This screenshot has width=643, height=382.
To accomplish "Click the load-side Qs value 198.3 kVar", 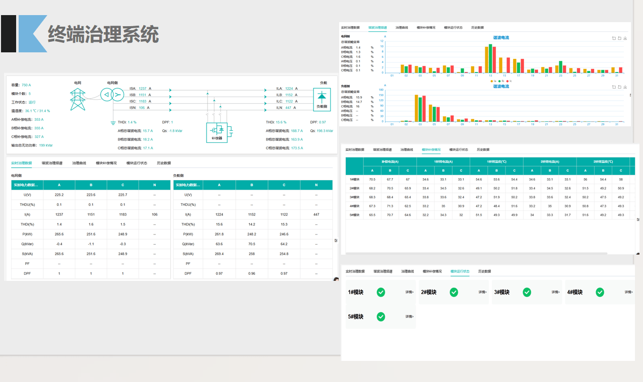I will pyautogui.click(x=325, y=130).
